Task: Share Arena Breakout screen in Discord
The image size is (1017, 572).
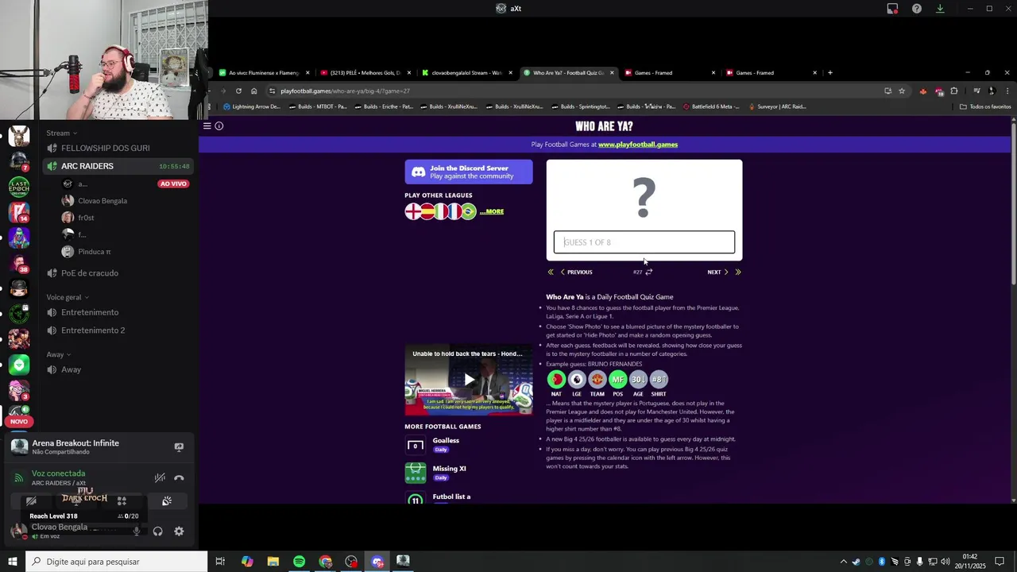Action: point(179,447)
